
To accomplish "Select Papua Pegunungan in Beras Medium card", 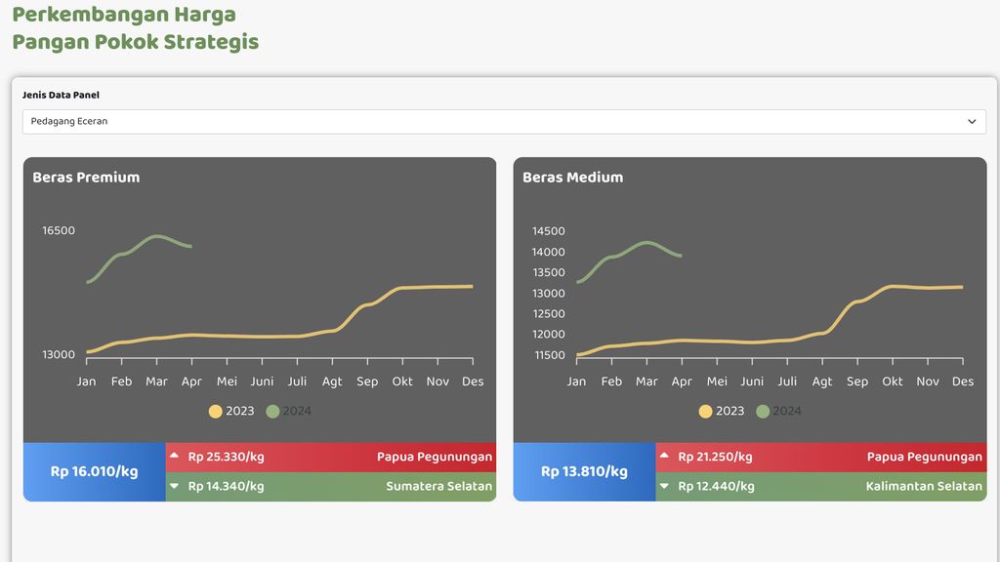I will click(x=924, y=457).
